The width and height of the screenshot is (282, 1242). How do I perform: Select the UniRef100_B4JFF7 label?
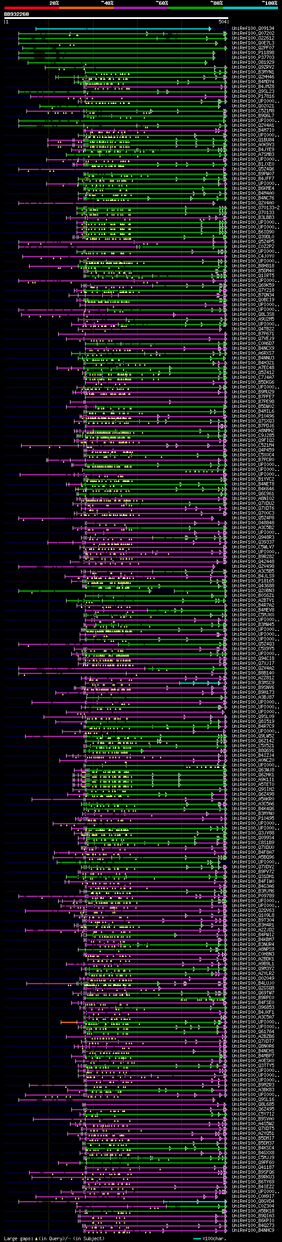(x=253, y=178)
